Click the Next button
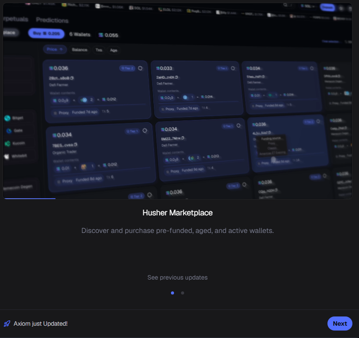Screen dimensions: 359x338 [x=340, y=324]
